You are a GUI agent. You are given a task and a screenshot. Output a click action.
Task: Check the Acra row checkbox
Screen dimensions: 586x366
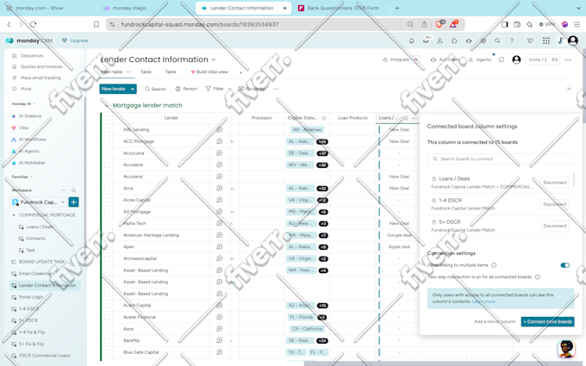(107, 189)
